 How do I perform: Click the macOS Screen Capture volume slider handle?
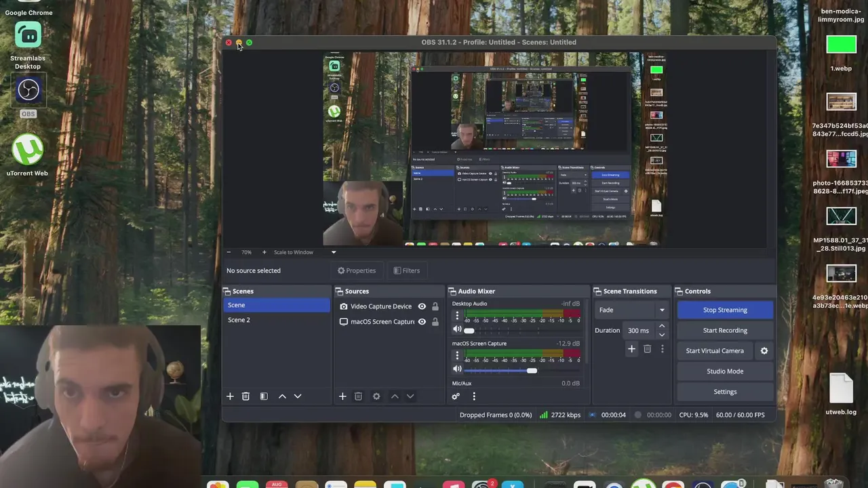(532, 370)
